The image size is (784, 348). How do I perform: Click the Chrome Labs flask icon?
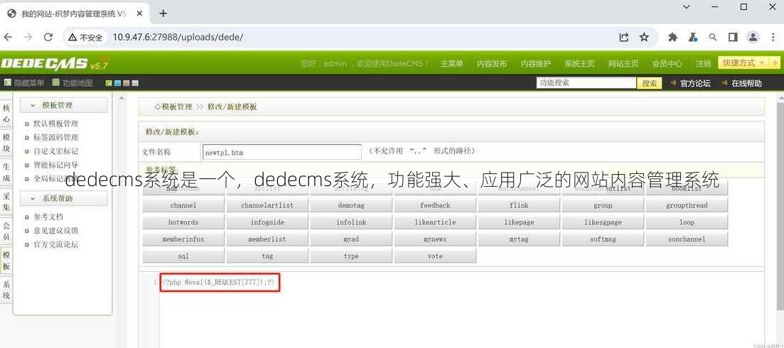tap(693, 37)
